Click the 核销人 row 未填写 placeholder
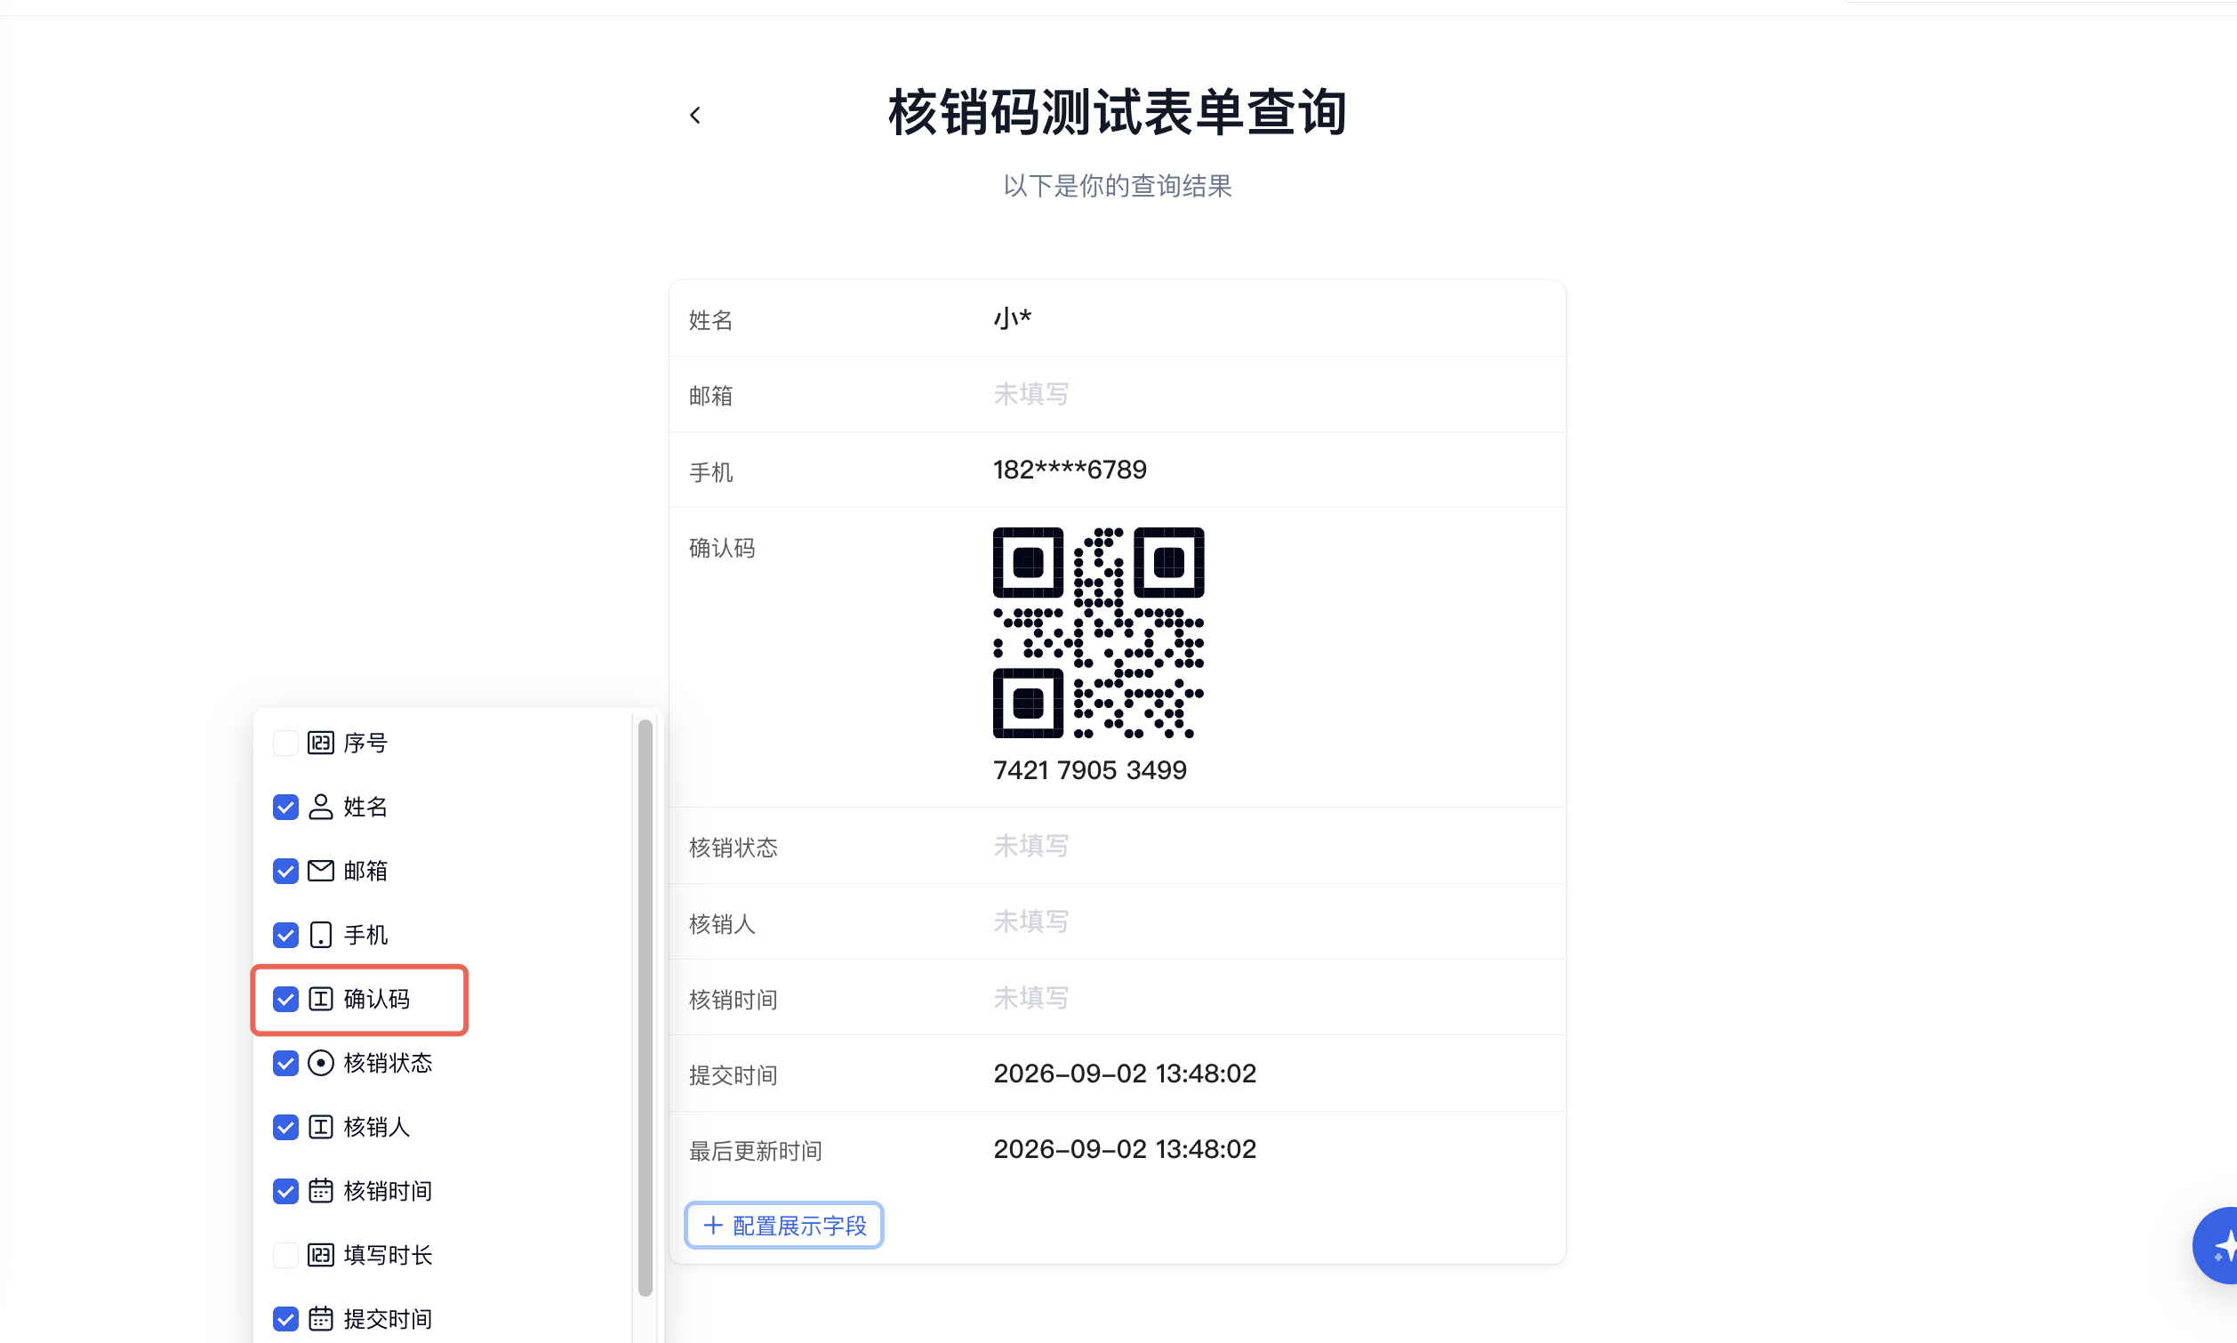Image resolution: width=2237 pixels, height=1343 pixels. pyautogui.click(x=1031, y=922)
